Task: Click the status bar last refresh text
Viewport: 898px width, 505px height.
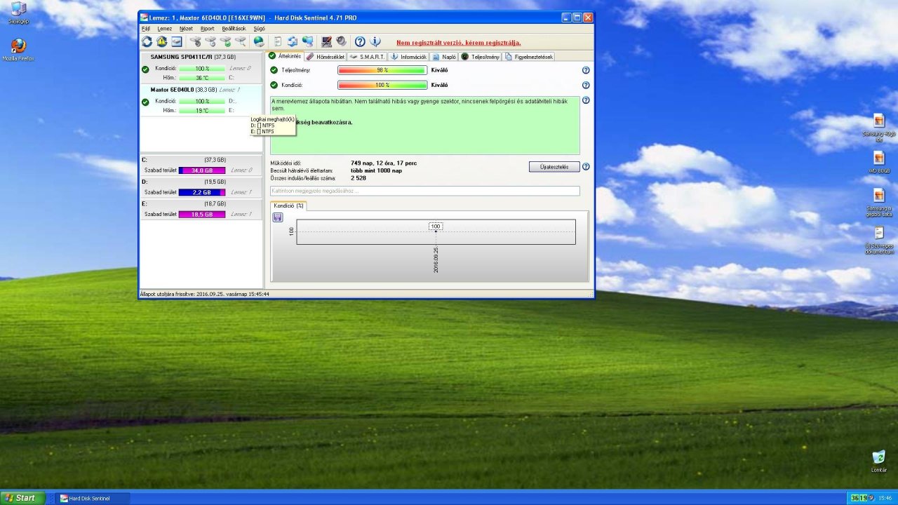Action: click(204, 294)
